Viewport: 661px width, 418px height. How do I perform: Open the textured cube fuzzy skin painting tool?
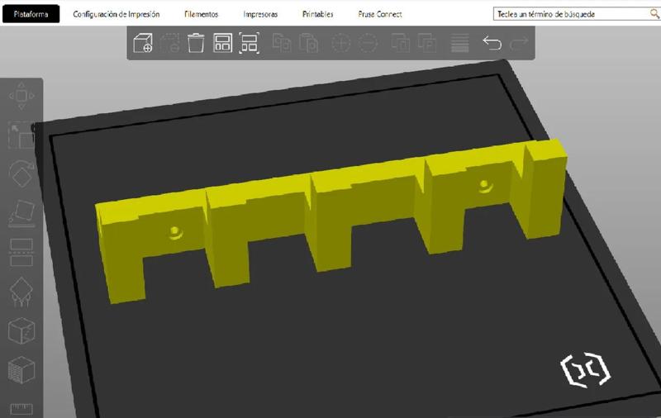tap(21, 370)
